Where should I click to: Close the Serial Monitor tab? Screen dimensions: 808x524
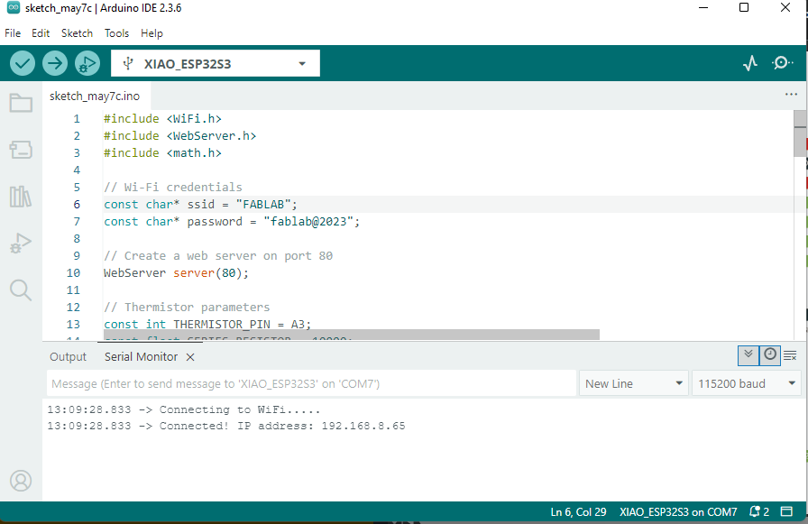[190, 357]
